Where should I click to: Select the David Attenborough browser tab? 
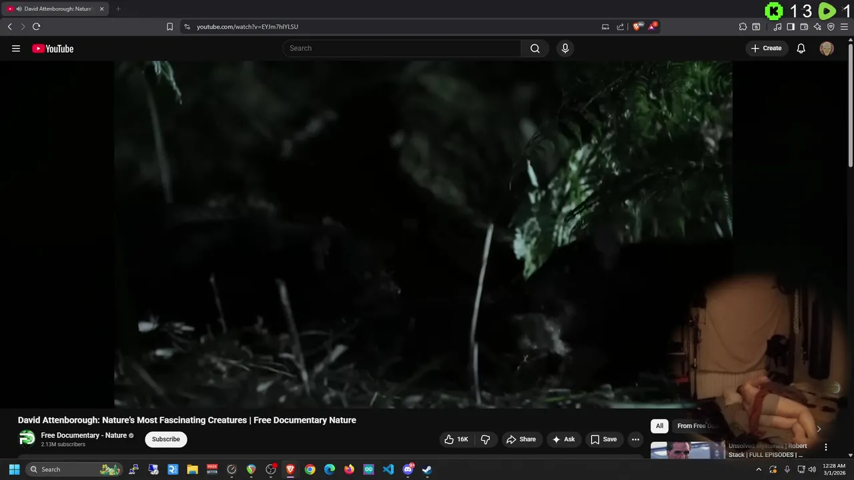(x=55, y=9)
